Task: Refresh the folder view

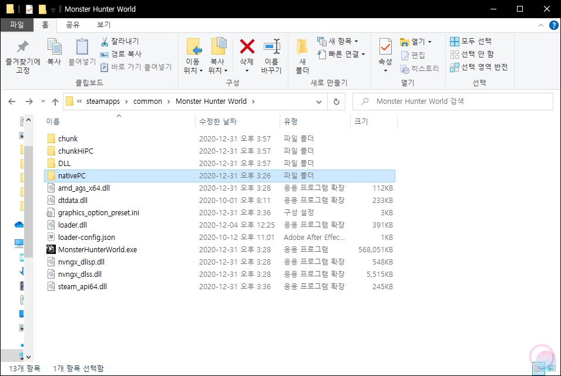Action: 337,102
